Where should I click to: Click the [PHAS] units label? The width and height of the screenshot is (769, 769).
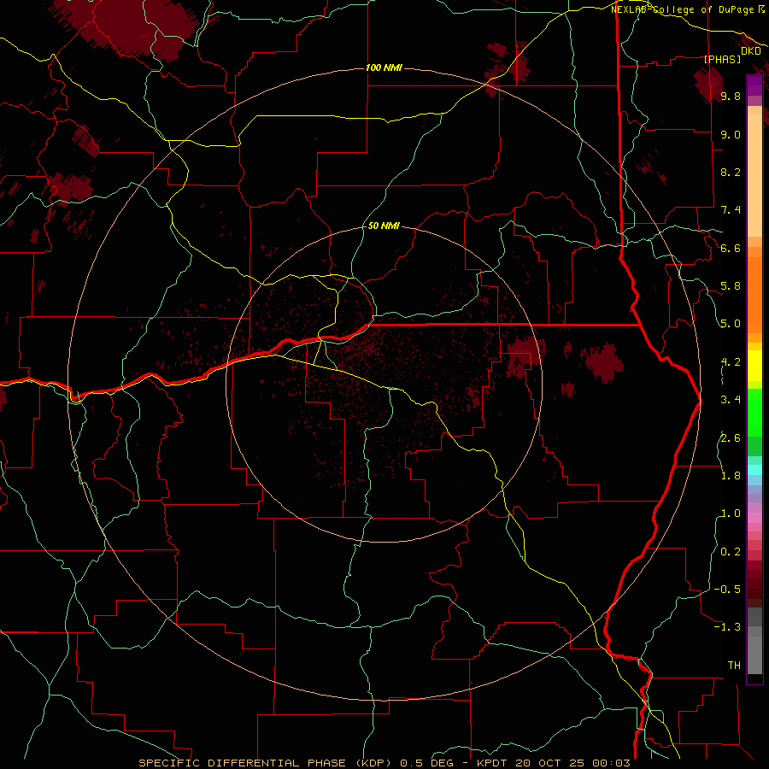click(x=722, y=59)
